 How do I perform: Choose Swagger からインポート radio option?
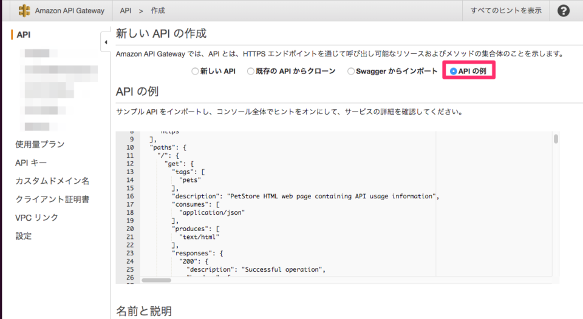tap(350, 71)
